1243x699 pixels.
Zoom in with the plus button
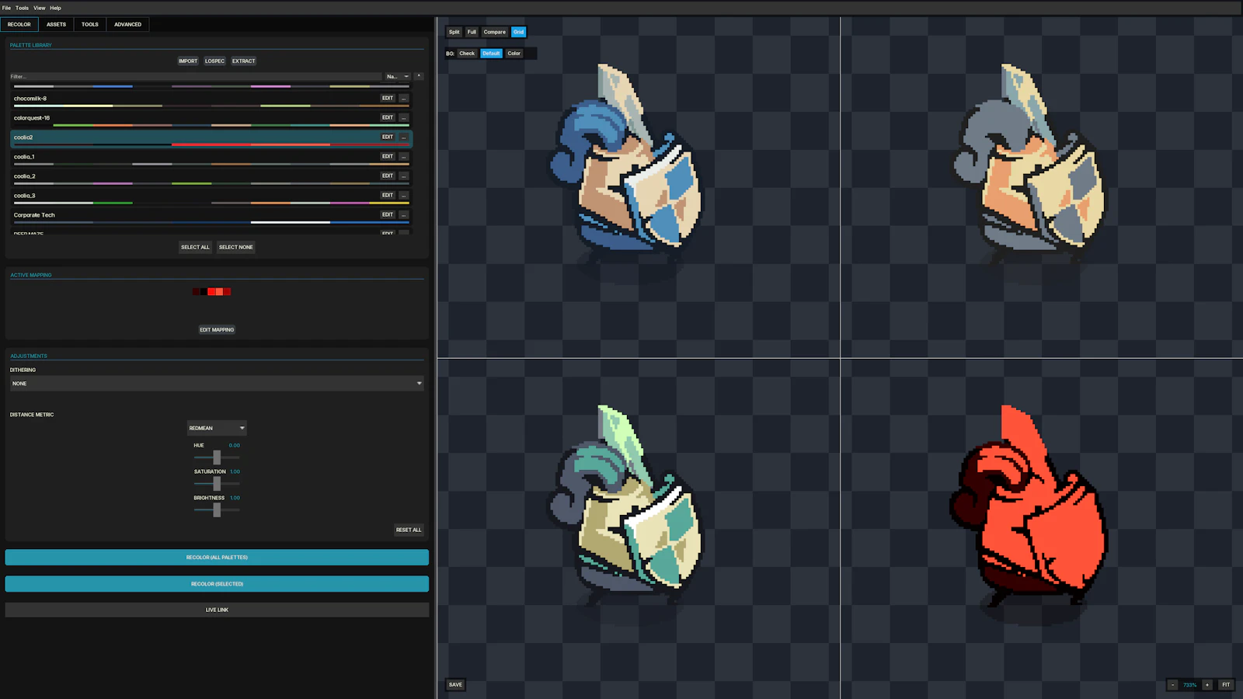pos(1207,685)
